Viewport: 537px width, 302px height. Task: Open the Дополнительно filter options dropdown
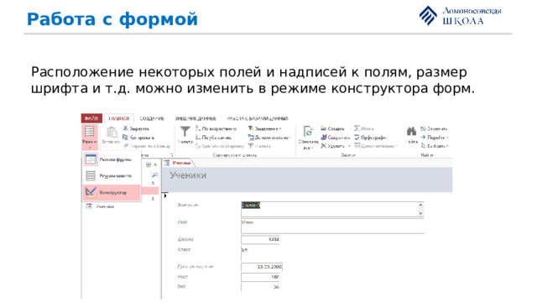269,138
